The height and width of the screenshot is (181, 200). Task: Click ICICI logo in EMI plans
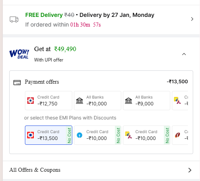(x=178, y=135)
